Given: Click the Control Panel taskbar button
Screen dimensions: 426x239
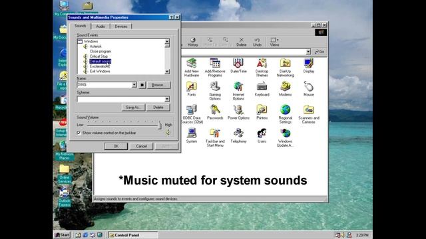Looking at the screenshot, I should tap(133, 235).
